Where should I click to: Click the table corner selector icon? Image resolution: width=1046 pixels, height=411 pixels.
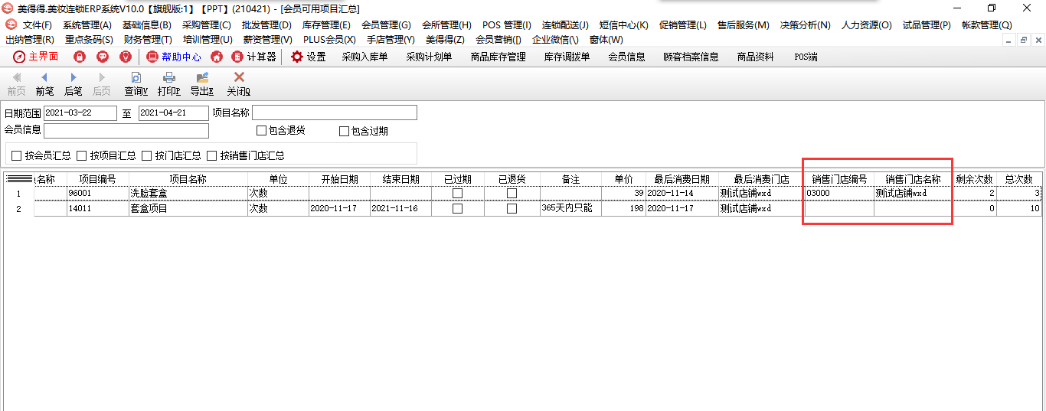click(19, 179)
